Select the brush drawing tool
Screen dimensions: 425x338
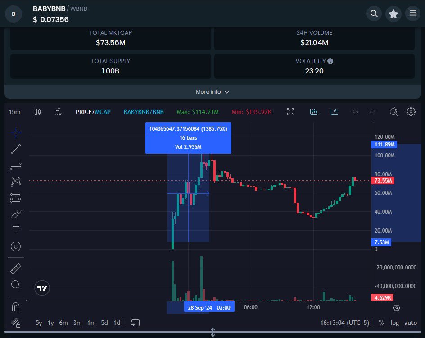coord(16,215)
